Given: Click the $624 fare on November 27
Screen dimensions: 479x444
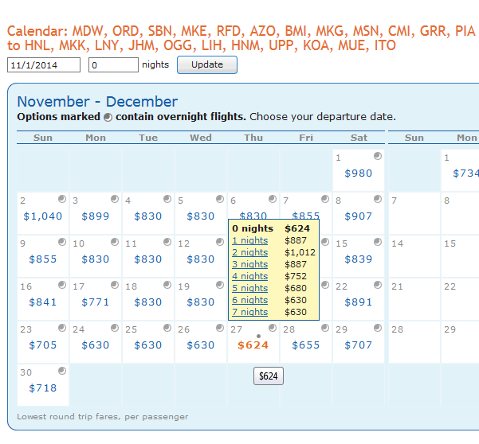Looking at the screenshot, I should click(253, 345).
